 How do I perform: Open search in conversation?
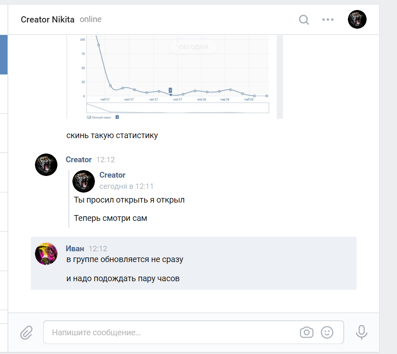pos(304,20)
